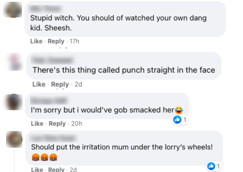Reply to the 'Stupid witch' comment
The height and width of the screenshot is (172, 243).
pos(56,41)
